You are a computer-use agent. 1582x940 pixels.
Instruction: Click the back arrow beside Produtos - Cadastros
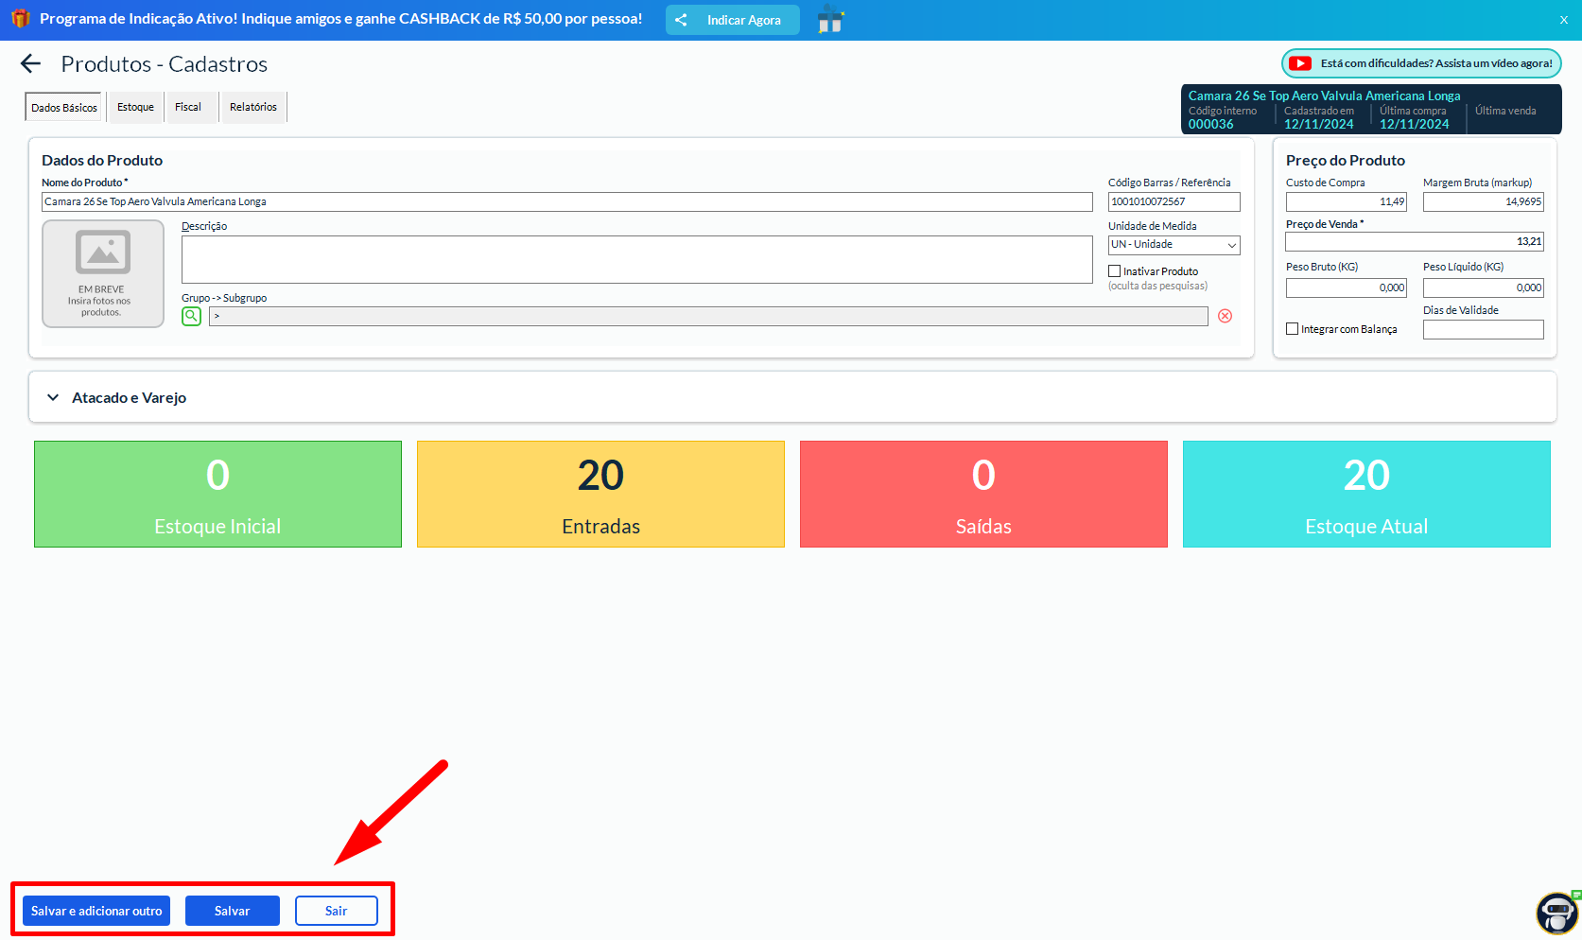tap(31, 63)
